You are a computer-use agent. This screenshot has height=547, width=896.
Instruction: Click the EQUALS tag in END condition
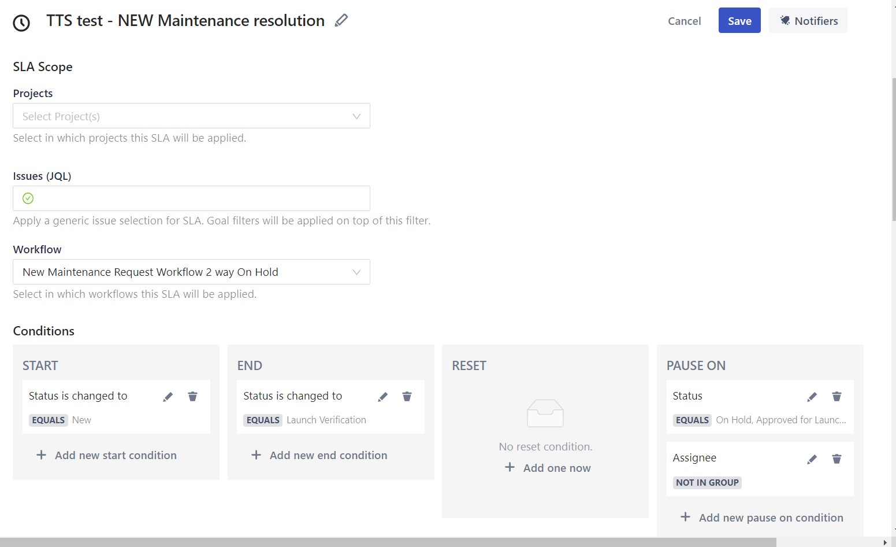click(x=263, y=420)
